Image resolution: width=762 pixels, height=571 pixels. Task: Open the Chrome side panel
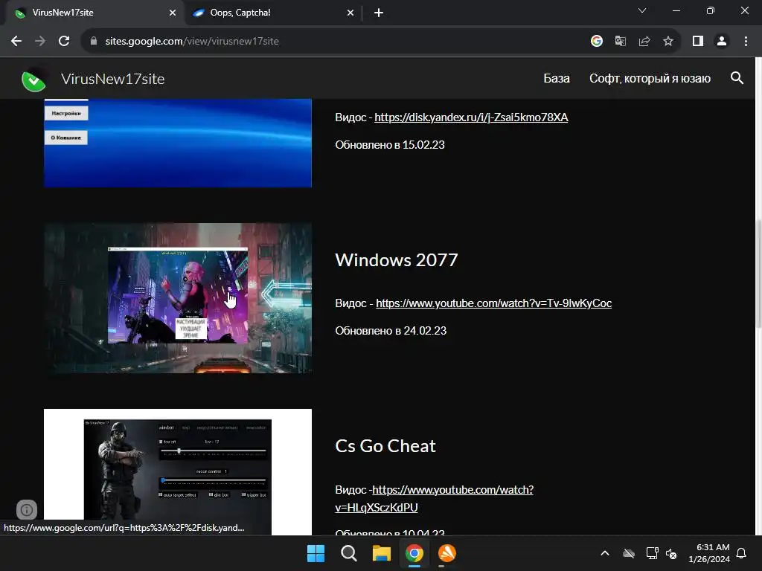click(698, 42)
